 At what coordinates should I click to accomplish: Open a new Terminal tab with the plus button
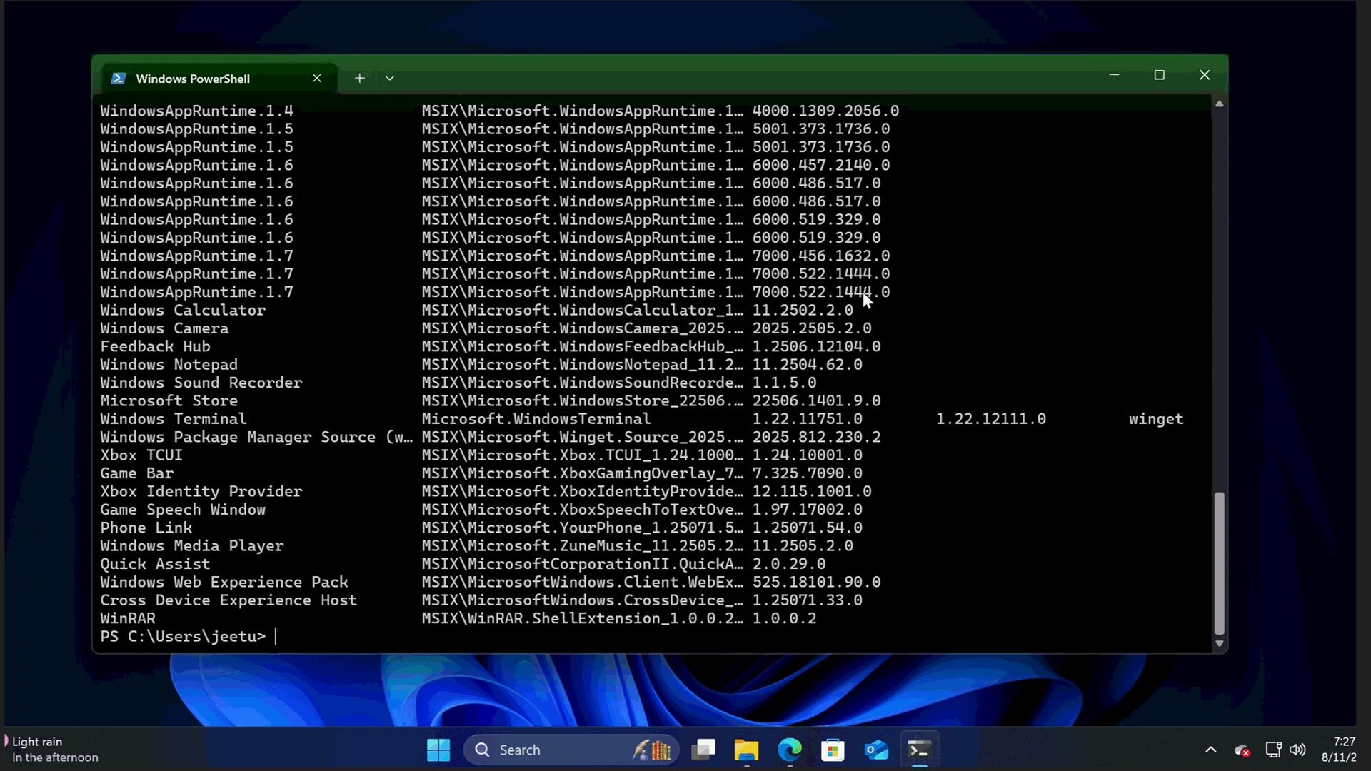coord(359,79)
